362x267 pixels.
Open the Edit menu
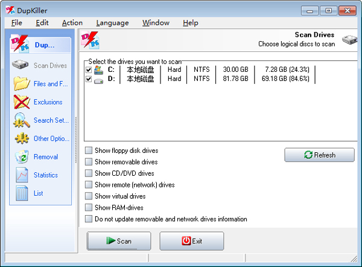42,23
